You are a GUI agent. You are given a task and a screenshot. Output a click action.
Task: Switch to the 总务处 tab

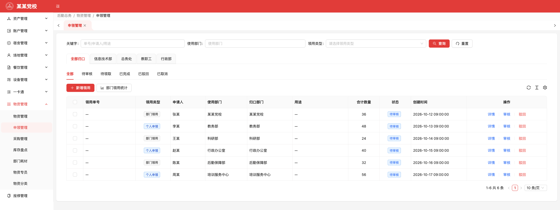127,59
